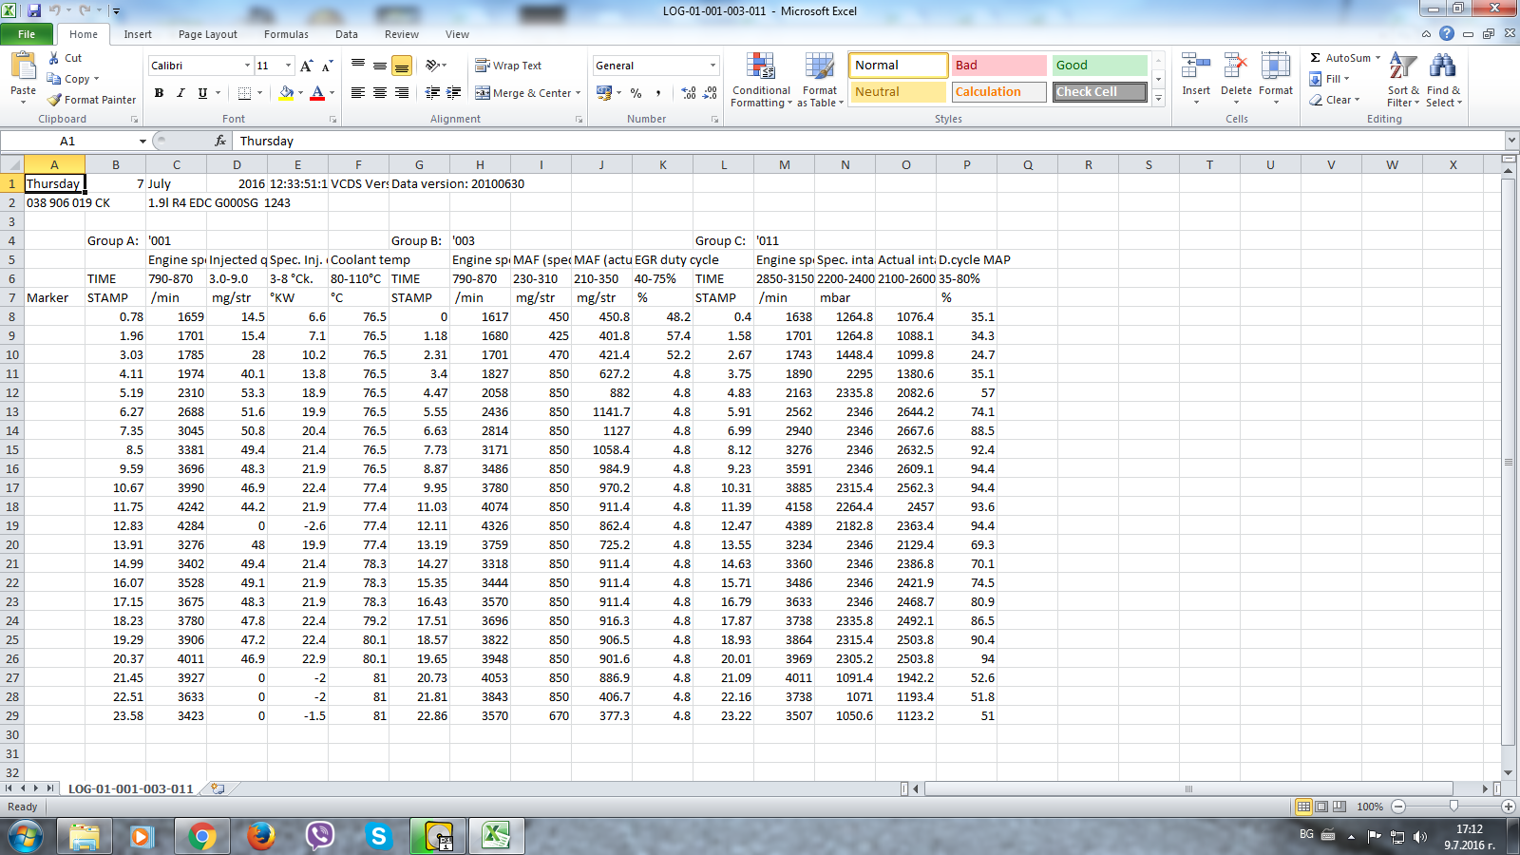
Task: Switch to the Page Layout tab
Action: pyautogui.click(x=207, y=34)
